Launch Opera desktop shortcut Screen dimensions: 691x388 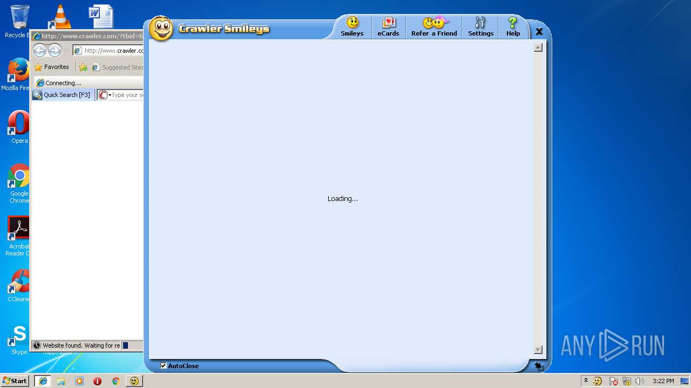(x=19, y=127)
